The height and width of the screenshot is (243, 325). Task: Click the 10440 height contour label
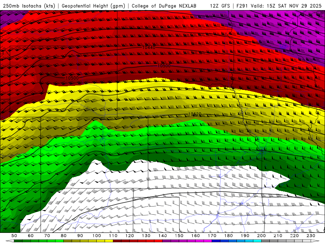point(149,48)
